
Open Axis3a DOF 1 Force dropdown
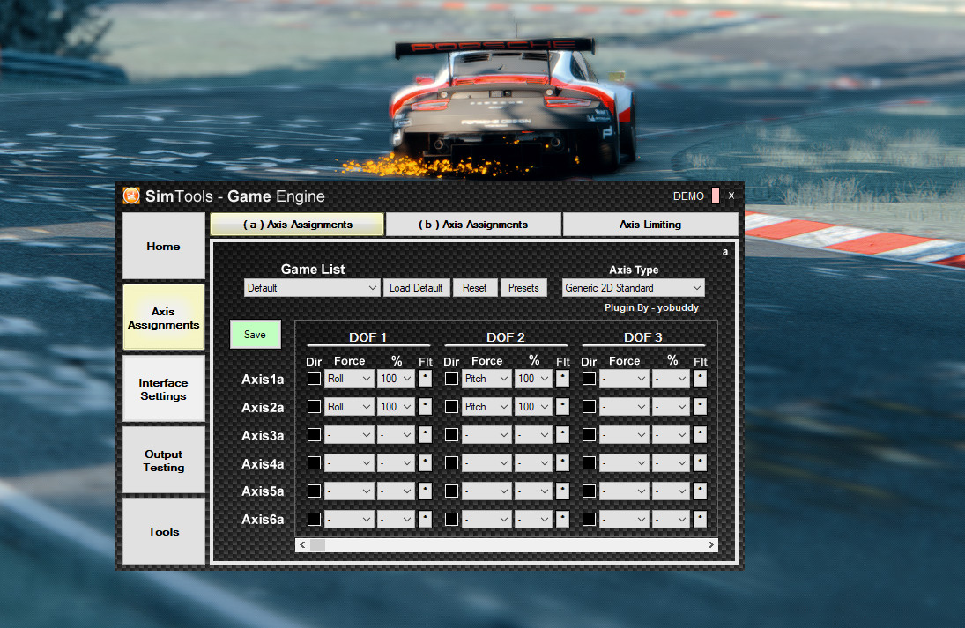click(x=349, y=435)
